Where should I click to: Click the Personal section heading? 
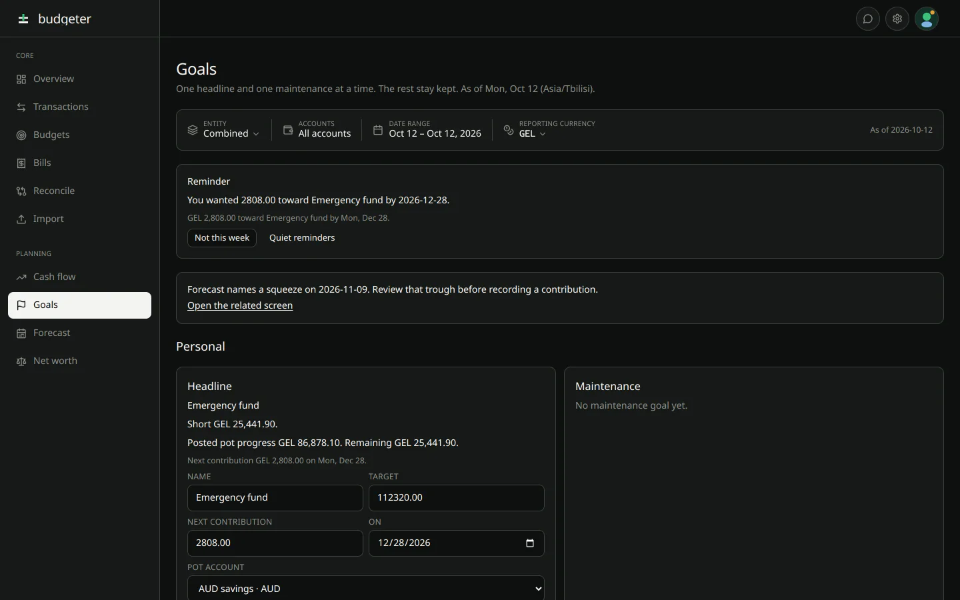(201, 347)
